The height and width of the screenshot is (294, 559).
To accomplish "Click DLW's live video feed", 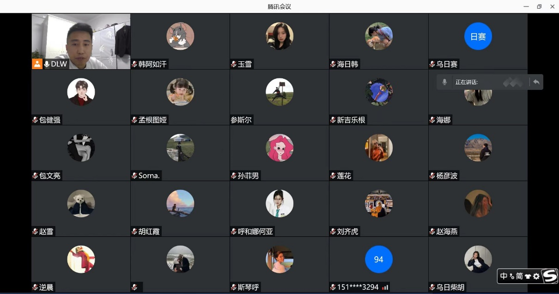I will tap(81, 41).
